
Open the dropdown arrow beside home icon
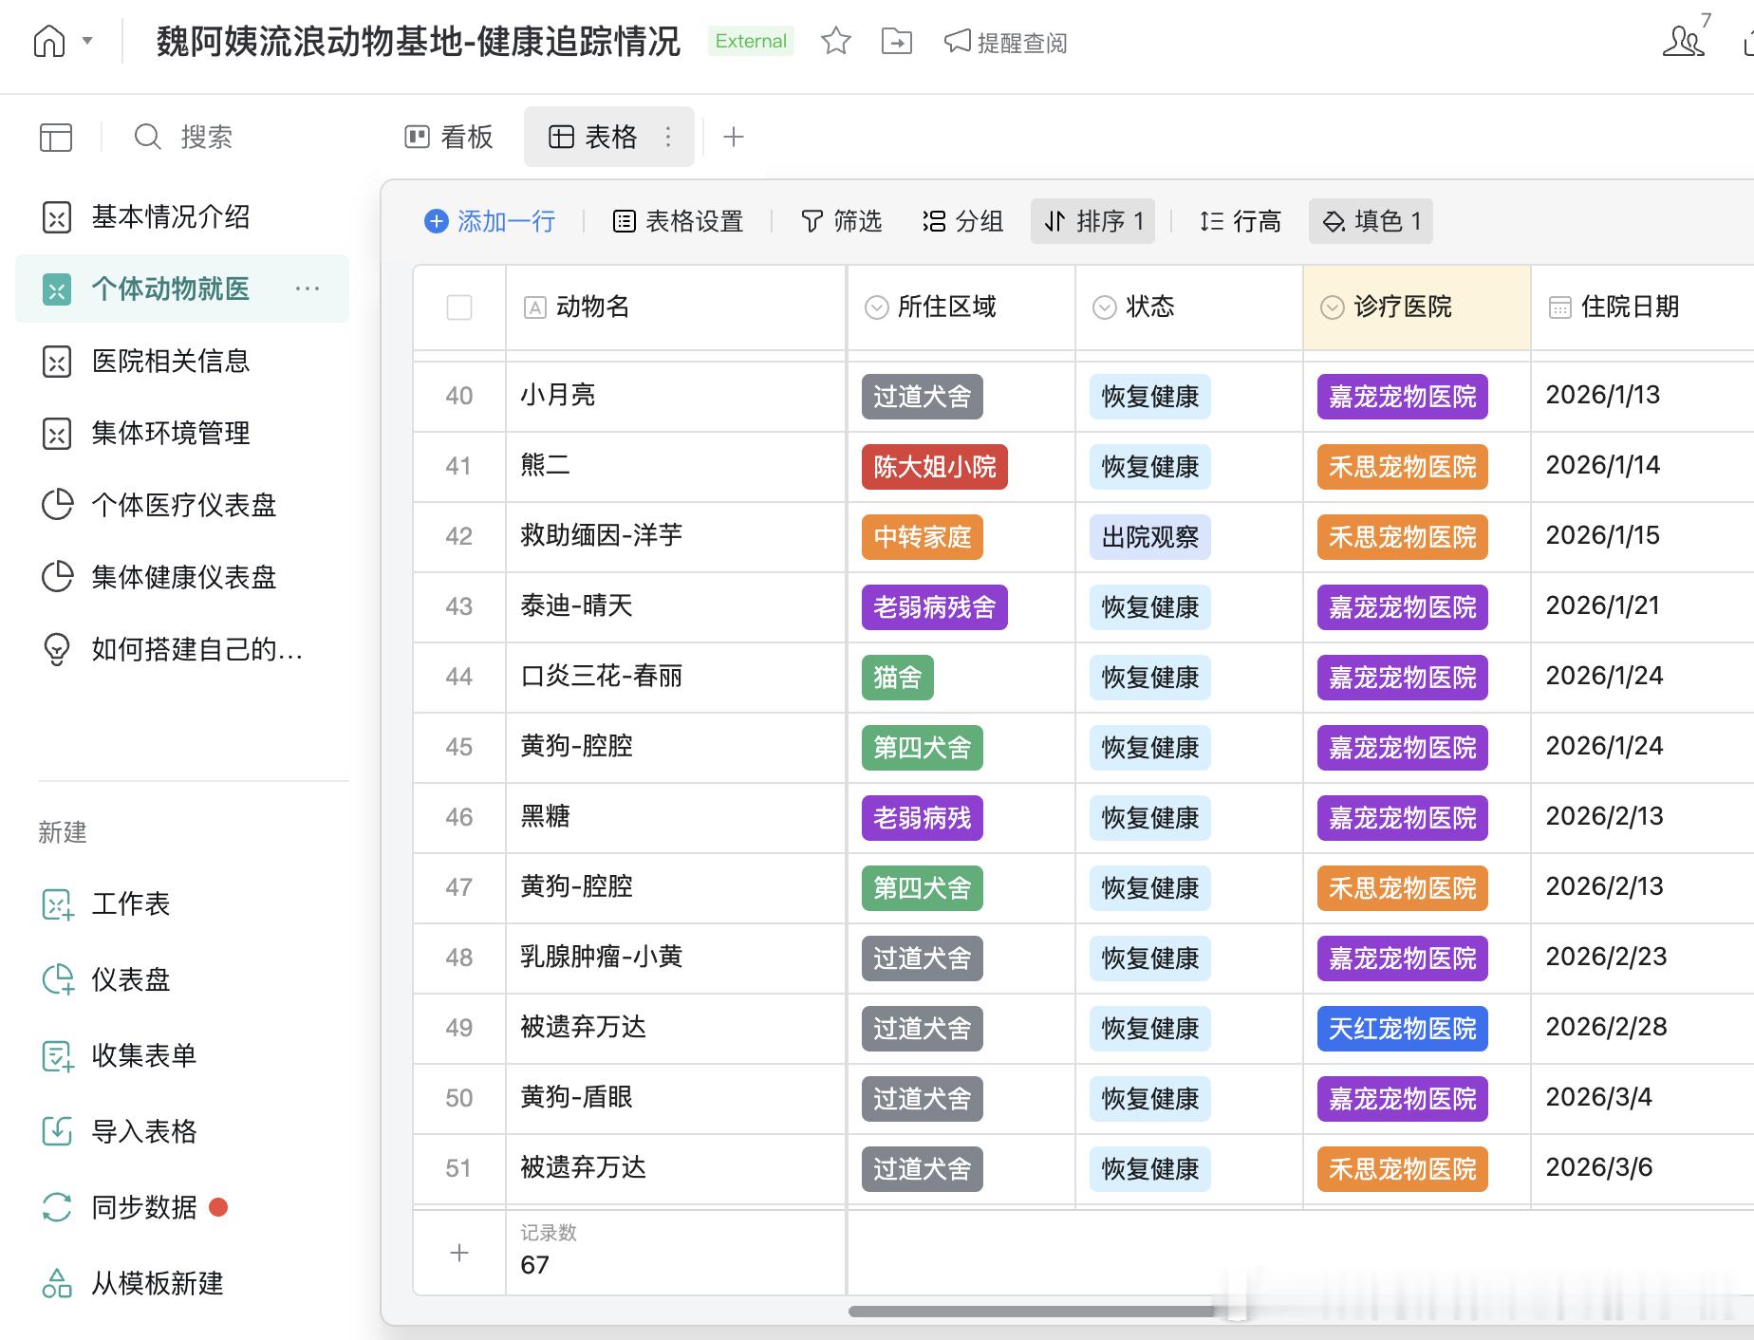[x=88, y=41]
